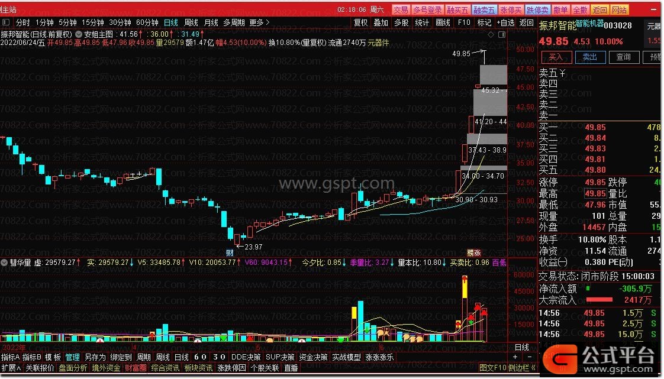Click the 涨停买 button

tap(511, 9)
